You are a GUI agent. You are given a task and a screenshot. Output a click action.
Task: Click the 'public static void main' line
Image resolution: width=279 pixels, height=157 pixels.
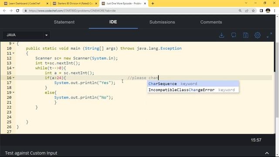click(x=104, y=48)
